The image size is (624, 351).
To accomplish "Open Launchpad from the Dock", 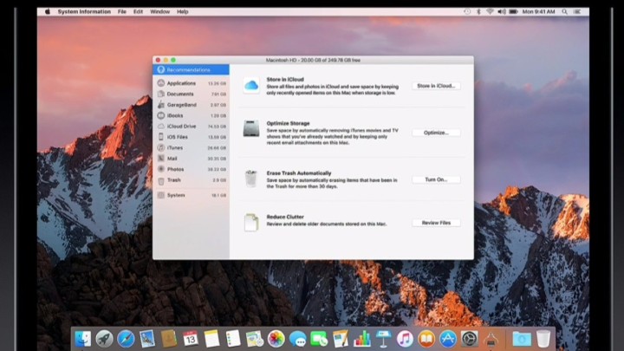I will pyautogui.click(x=104, y=339).
